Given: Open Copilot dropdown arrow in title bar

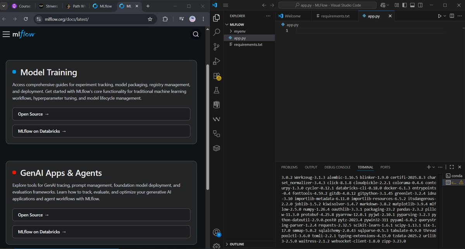Looking at the screenshot, I should (x=388, y=5).
